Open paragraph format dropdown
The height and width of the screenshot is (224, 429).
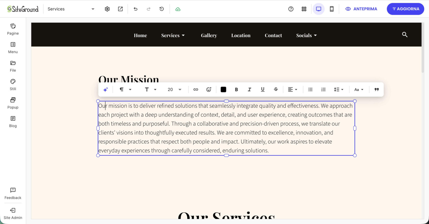125,90
